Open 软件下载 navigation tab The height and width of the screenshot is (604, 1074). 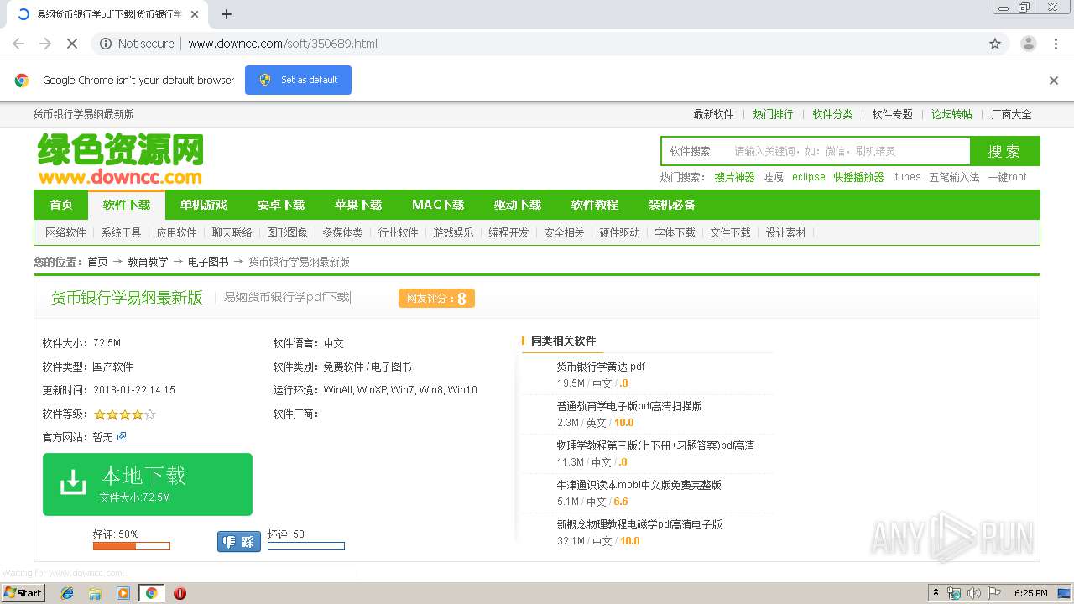click(127, 206)
